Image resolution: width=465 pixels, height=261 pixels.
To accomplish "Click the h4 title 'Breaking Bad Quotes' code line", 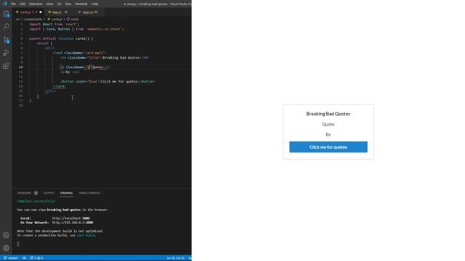I will click(105, 58).
